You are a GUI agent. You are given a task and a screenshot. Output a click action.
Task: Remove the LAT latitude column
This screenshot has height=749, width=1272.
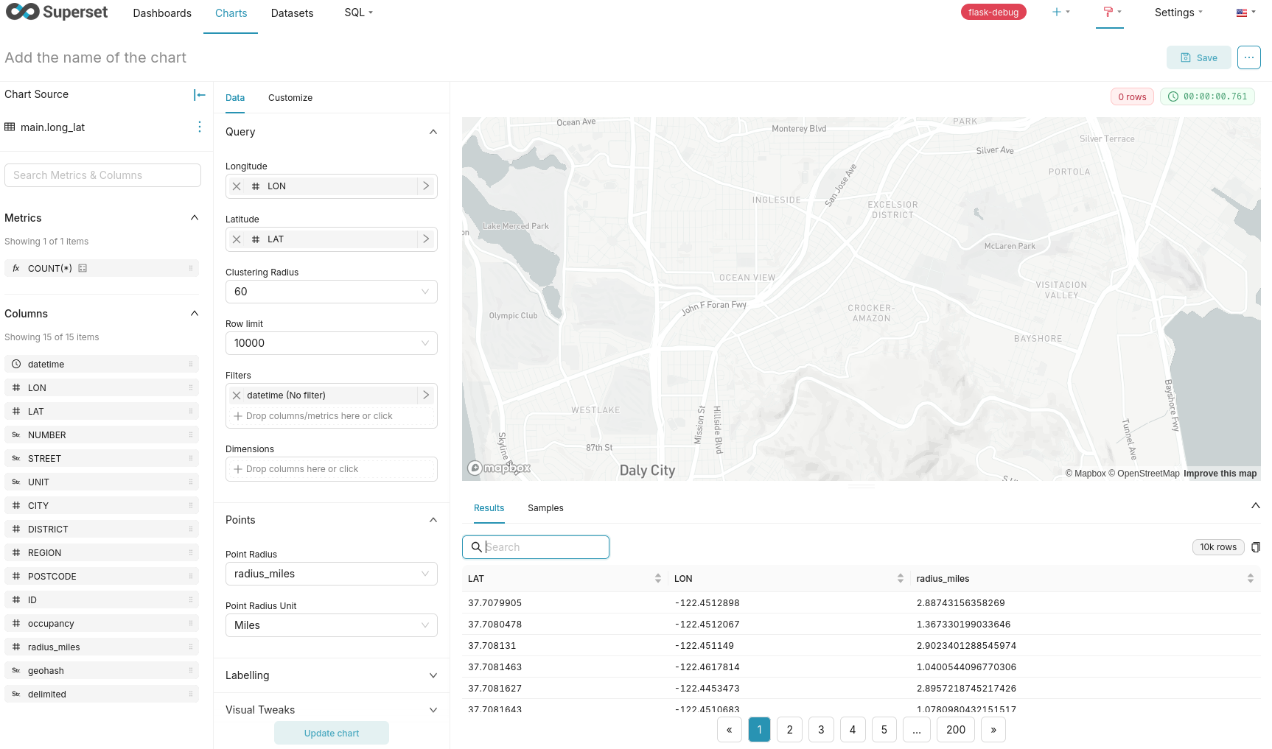point(237,239)
